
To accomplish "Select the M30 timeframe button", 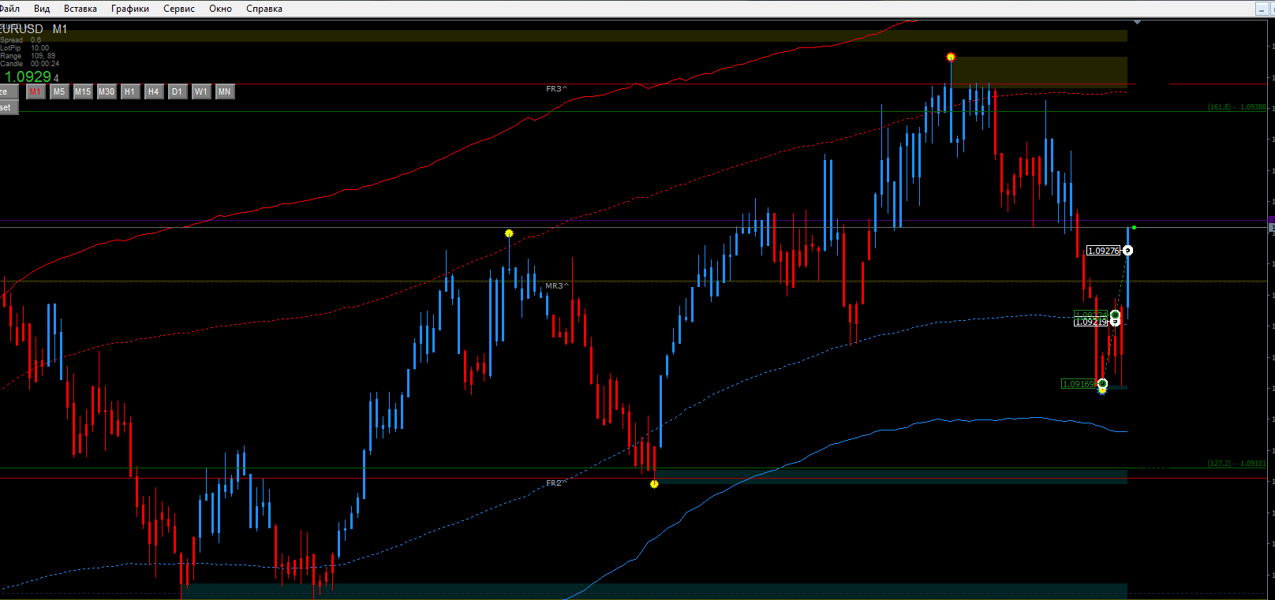I will pyautogui.click(x=107, y=91).
